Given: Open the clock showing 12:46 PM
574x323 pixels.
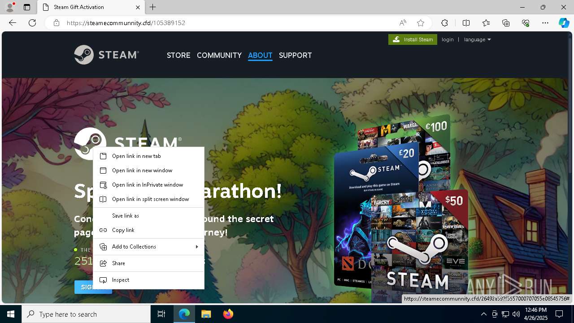Looking at the screenshot, I should click(535, 314).
